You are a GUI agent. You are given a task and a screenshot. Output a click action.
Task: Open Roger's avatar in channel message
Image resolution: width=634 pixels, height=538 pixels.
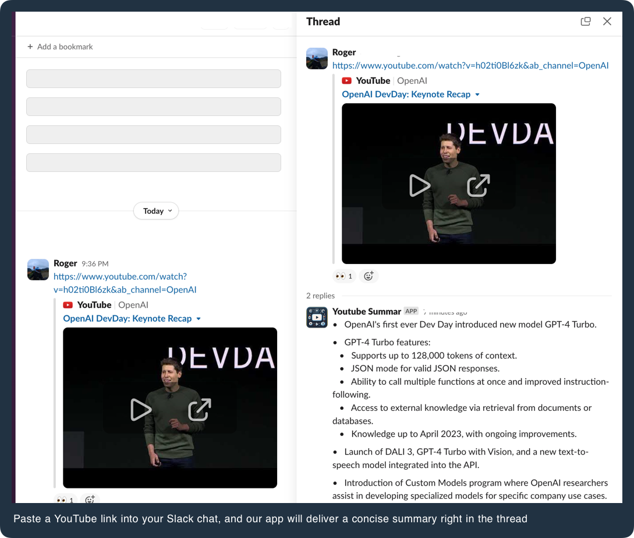pyautogui.click(x=38, y=270)
